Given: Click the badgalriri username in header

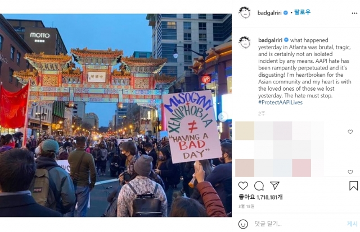Looking at the screenshot, I should pos(269,13).
